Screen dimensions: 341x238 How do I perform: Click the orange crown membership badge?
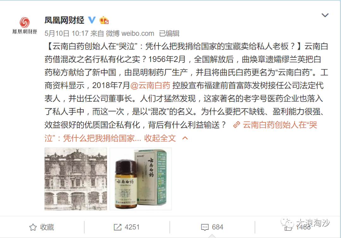[104, 20]
